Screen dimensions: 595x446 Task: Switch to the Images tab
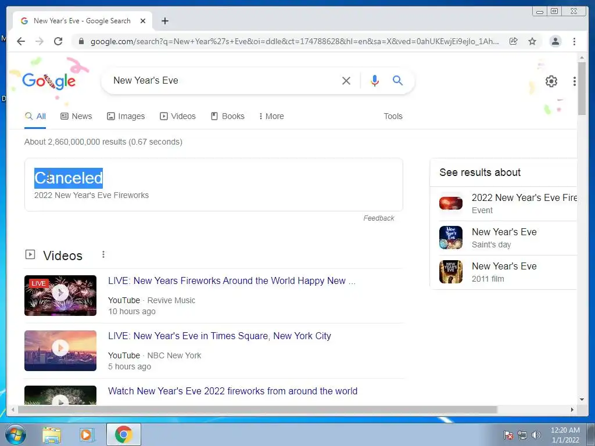pyautogui.click(x=126, y=116)
